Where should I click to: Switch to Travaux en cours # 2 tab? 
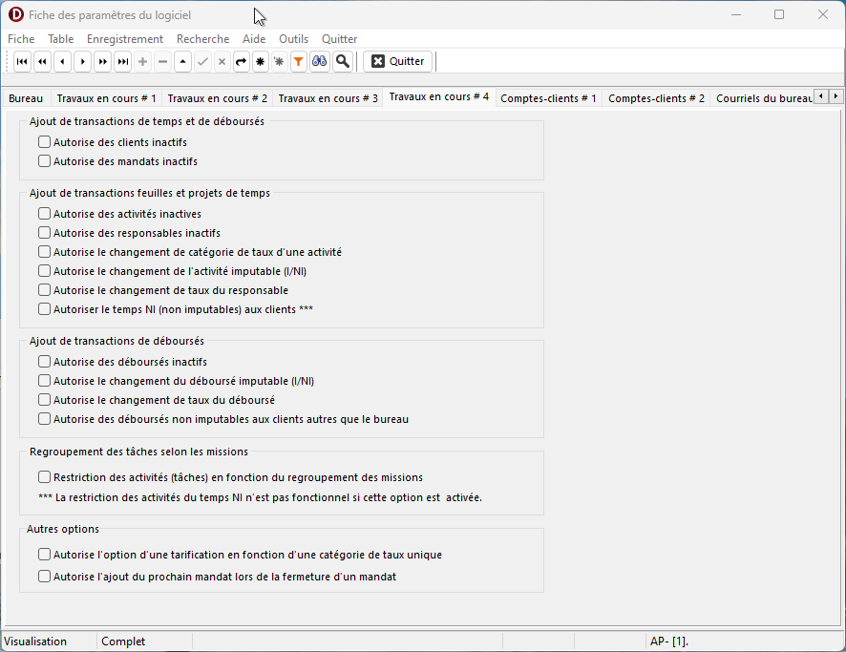pyautogui.click(x=218, y=98)
